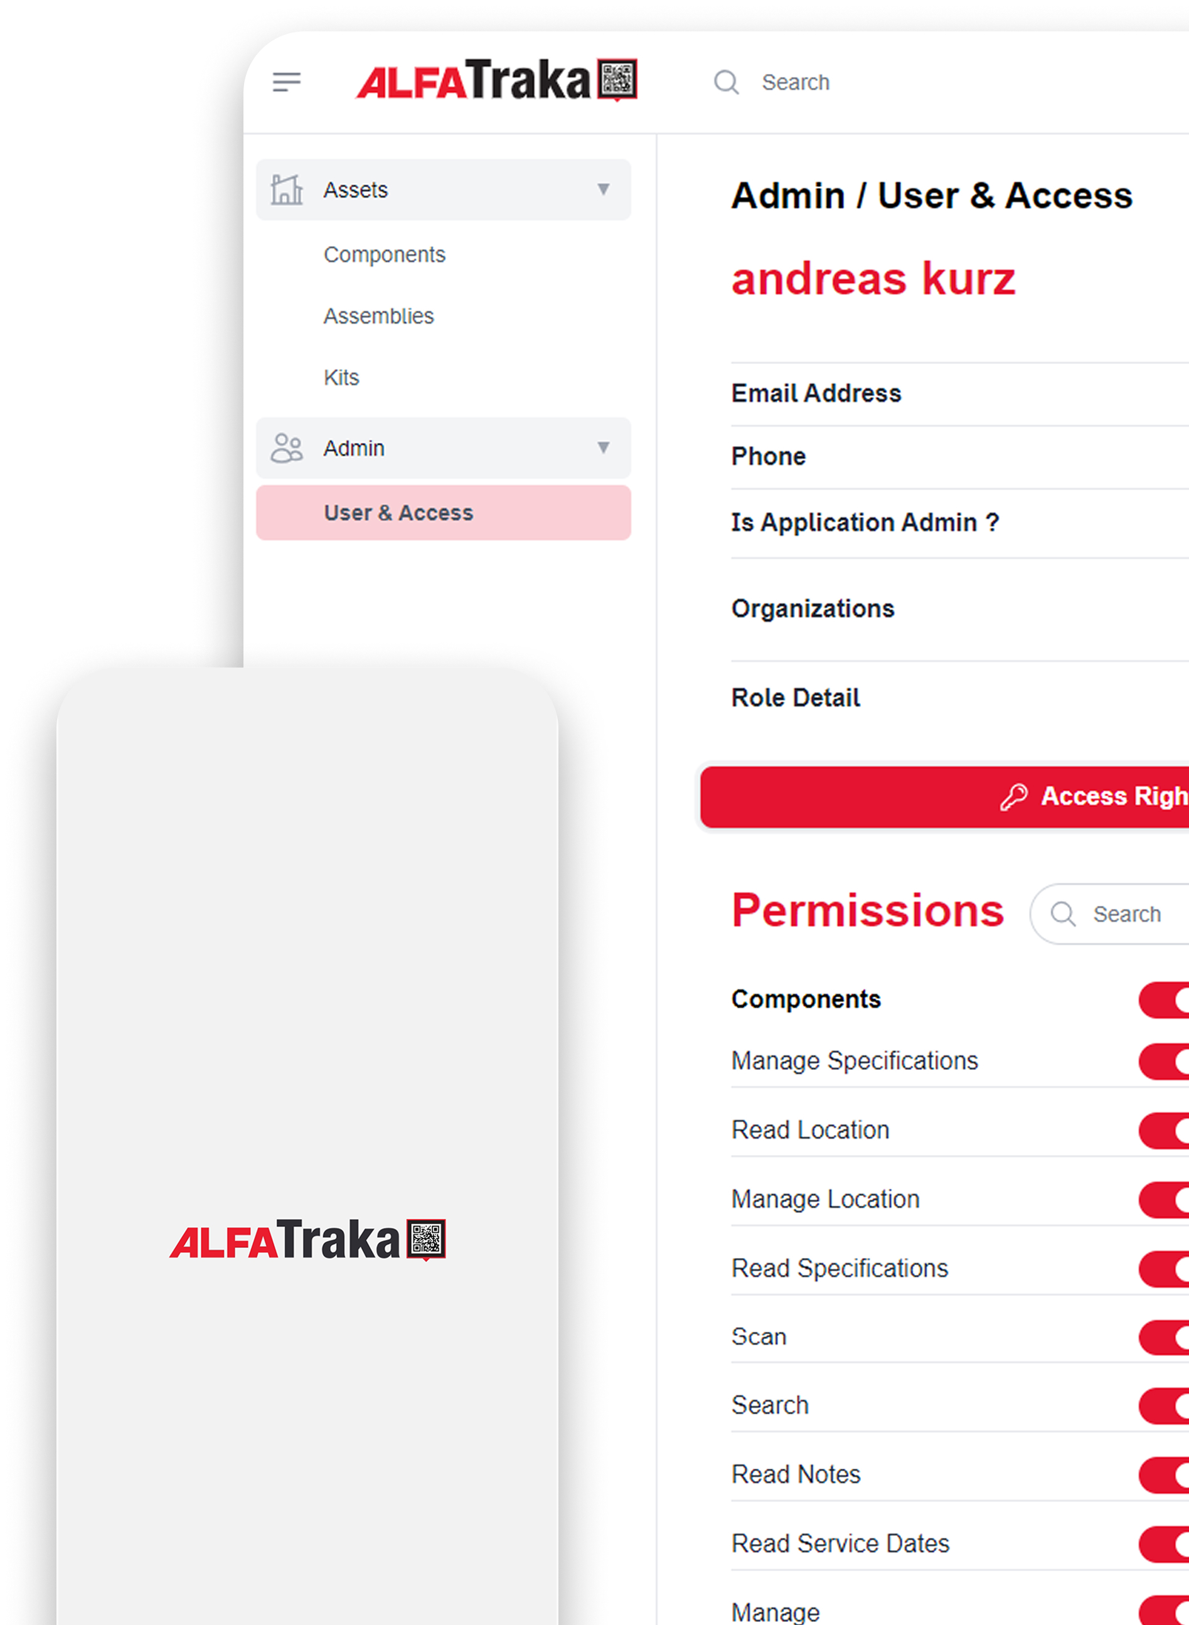This screenshot has height=1625, width=1189.
Task: Expand the Role Detail row
Action: (959, 697)
